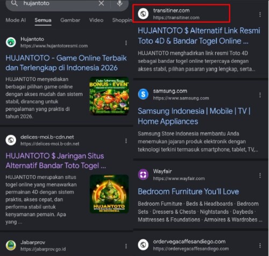Viewport: 269px width, 256px height.
Task: Click the https://transitiner.com URL text
Action: click(176, 18)
